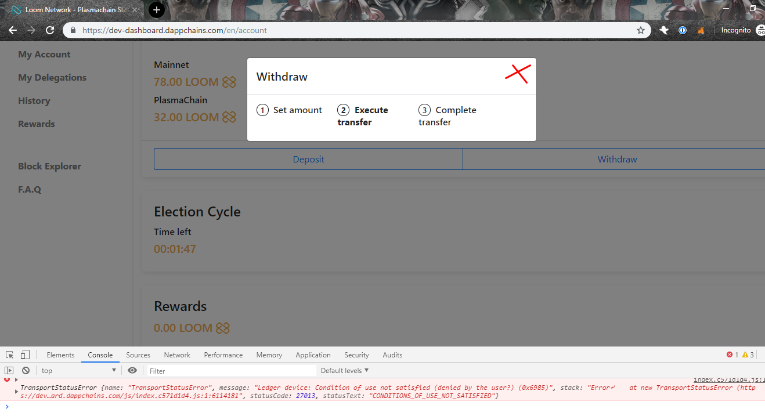Open the JavaScript context dropdown showing top

coord(78,370)
